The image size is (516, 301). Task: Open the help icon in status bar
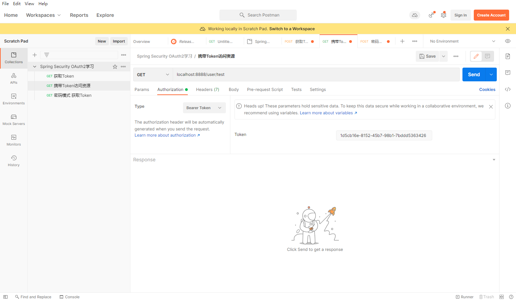pos(511,297)
